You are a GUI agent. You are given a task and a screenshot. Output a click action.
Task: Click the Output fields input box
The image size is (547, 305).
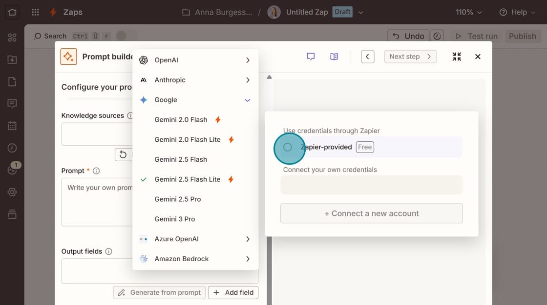coord(160,271)
